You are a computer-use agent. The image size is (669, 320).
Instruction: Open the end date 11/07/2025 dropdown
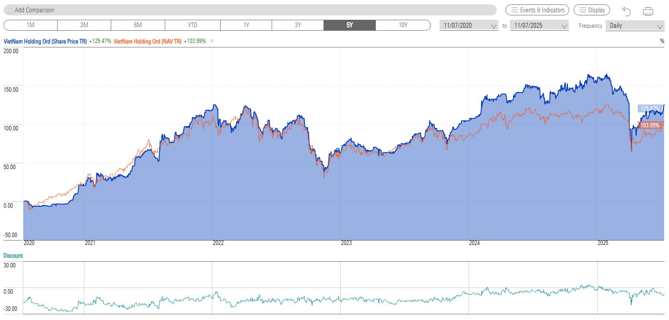pos(539,25)
